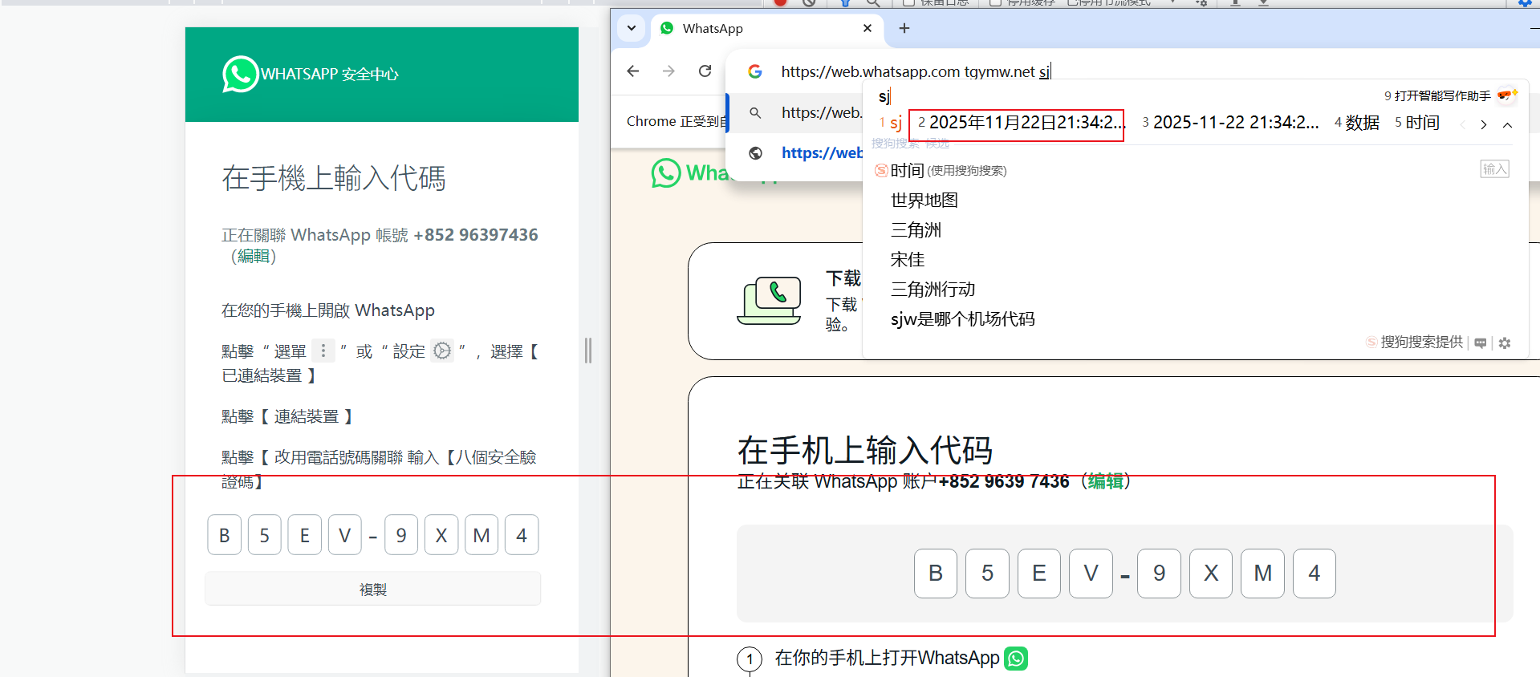The height and width of the screenshot is (677, 1540).
Task: Click the Sogou feedback icon beside the gear
Action: click(x=1481, y=343)
